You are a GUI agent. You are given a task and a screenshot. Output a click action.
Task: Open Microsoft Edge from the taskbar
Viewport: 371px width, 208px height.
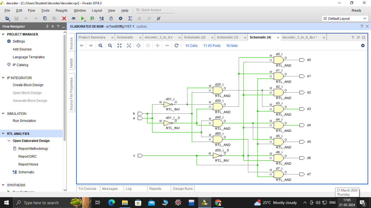pyautogui.click(x=112, y=203)
